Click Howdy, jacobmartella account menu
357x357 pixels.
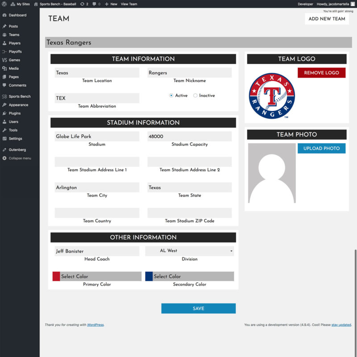point(336,4)
